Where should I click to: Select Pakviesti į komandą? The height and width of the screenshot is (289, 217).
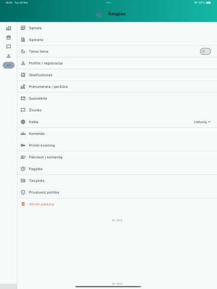point(117,157)
